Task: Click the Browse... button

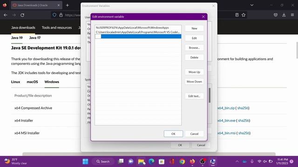Action: point(194,48)
